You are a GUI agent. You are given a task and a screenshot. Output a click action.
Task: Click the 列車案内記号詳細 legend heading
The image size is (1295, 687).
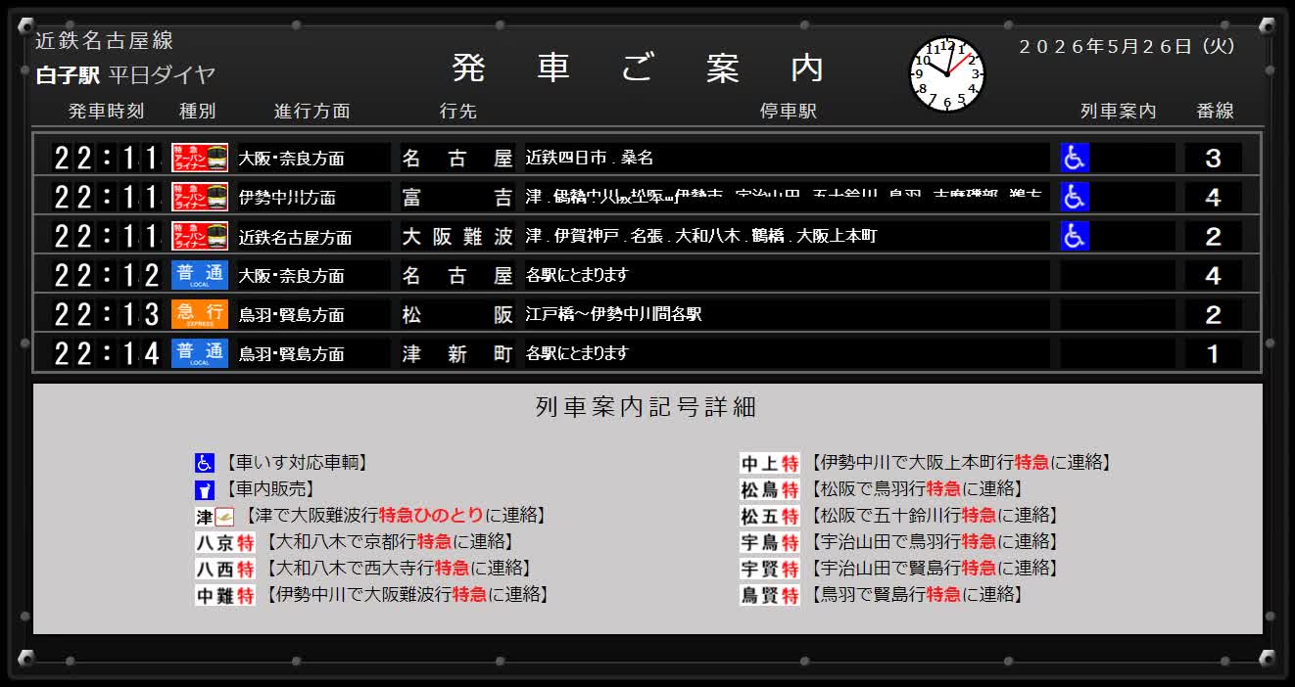click(x=647, y=407)
